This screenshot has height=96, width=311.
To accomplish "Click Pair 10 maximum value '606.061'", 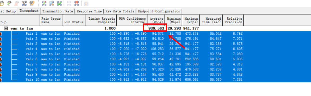I will 192,80.
